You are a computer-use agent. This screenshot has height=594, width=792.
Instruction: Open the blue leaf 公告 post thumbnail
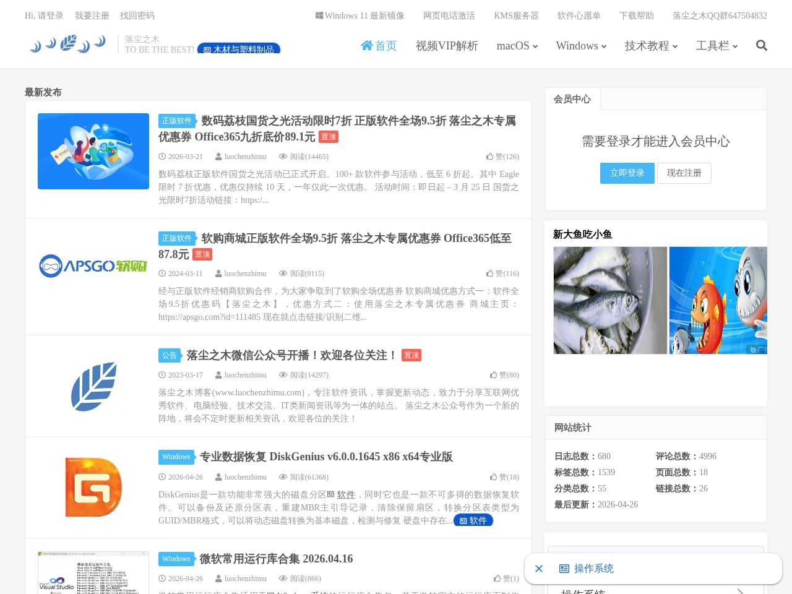93,387
